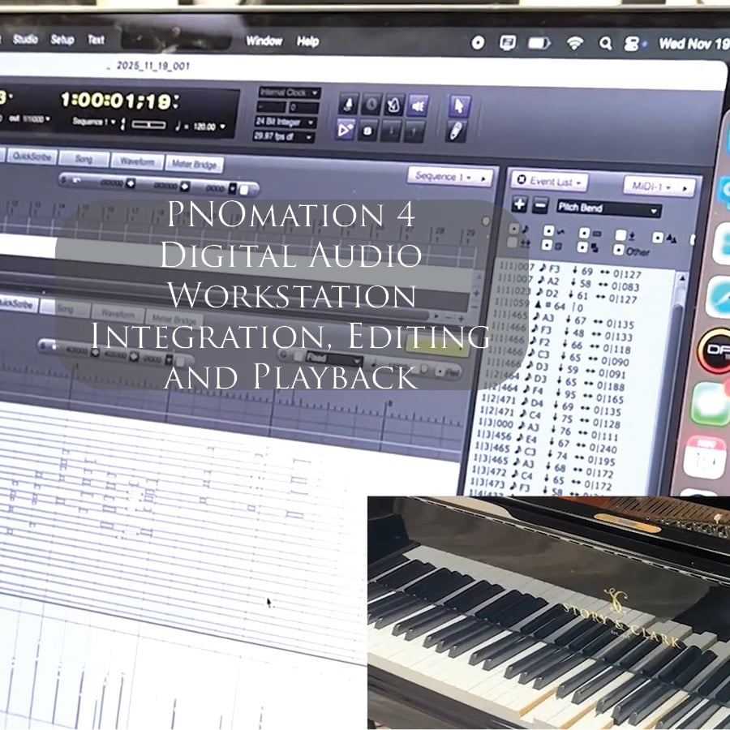
Task: Enable the unchecked patch change filter checkbox
Action: (x=620, y=235)
